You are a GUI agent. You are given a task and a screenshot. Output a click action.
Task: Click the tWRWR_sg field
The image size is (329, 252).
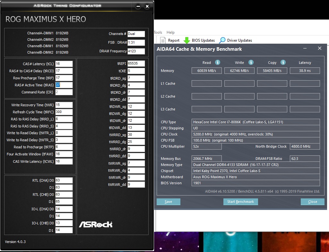coord(136,163)
